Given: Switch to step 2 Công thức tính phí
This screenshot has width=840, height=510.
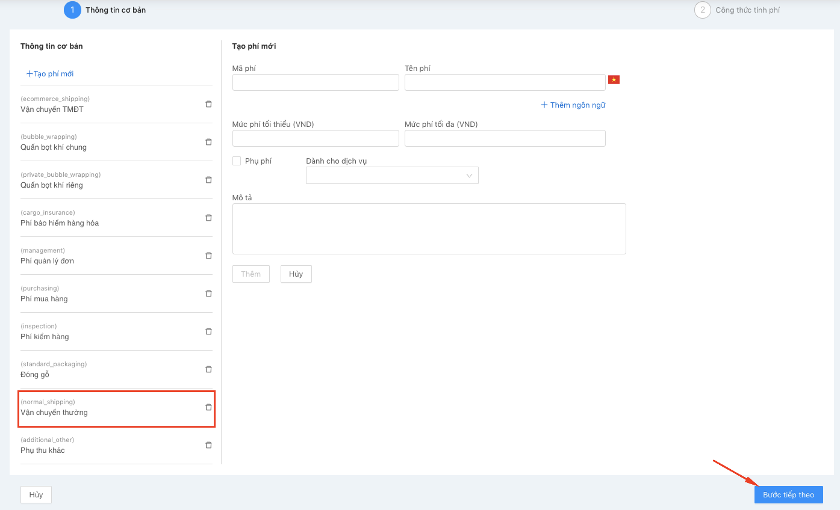Looking at the screenshot, I should tap(702, 10).
